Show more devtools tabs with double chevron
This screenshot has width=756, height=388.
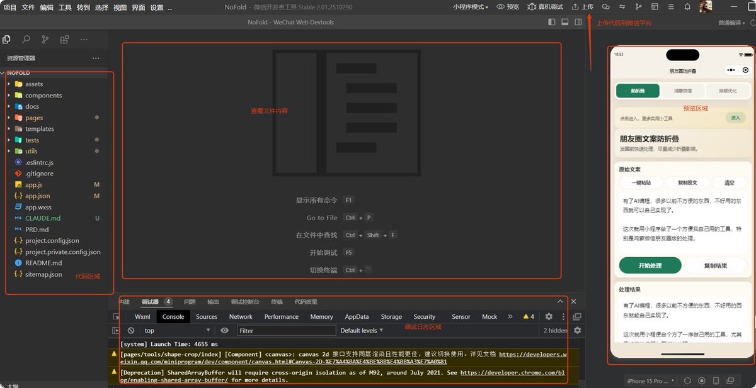(x=510, y=317)
